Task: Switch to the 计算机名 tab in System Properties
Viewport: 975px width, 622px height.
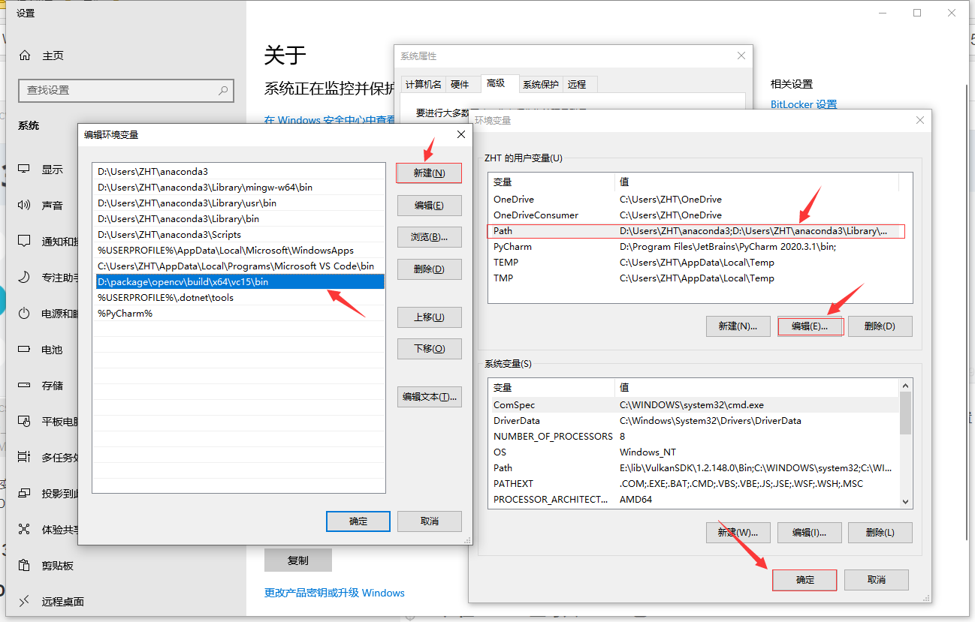Action: [x=423, y=85]
